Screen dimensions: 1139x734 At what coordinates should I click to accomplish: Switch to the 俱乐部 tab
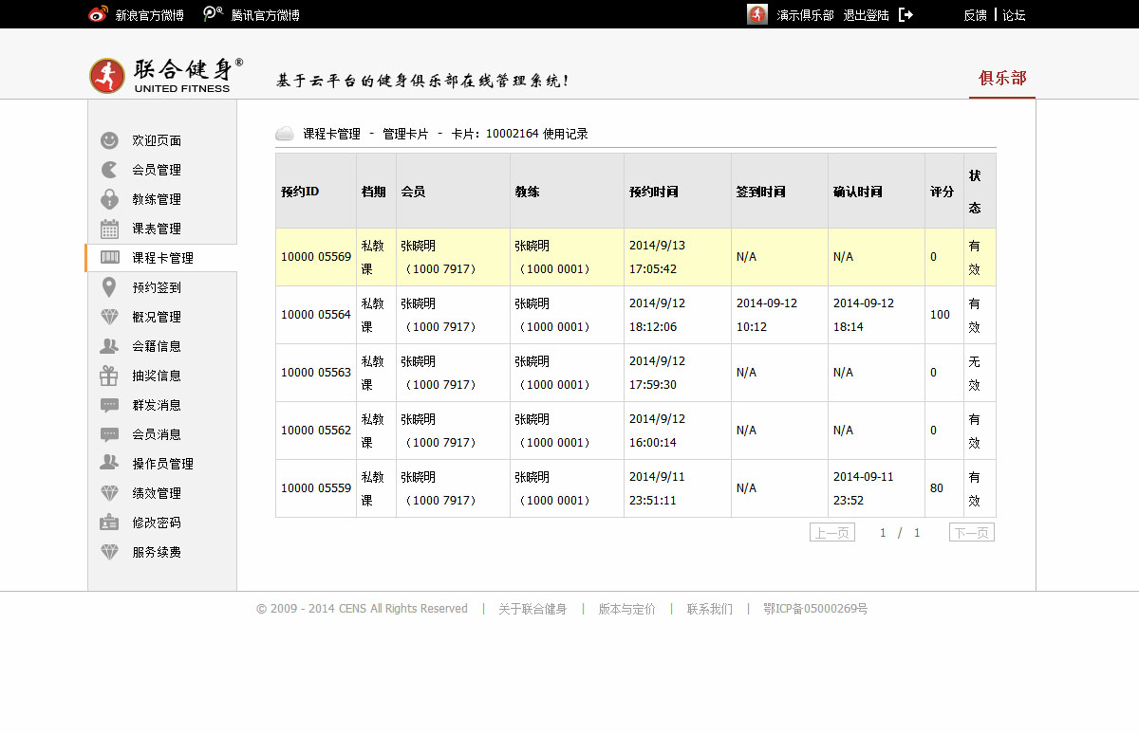tap(1002, 78)
